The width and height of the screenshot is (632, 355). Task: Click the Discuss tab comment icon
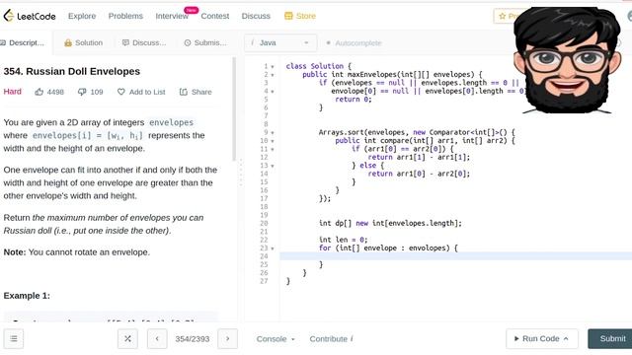pos(125,42)
